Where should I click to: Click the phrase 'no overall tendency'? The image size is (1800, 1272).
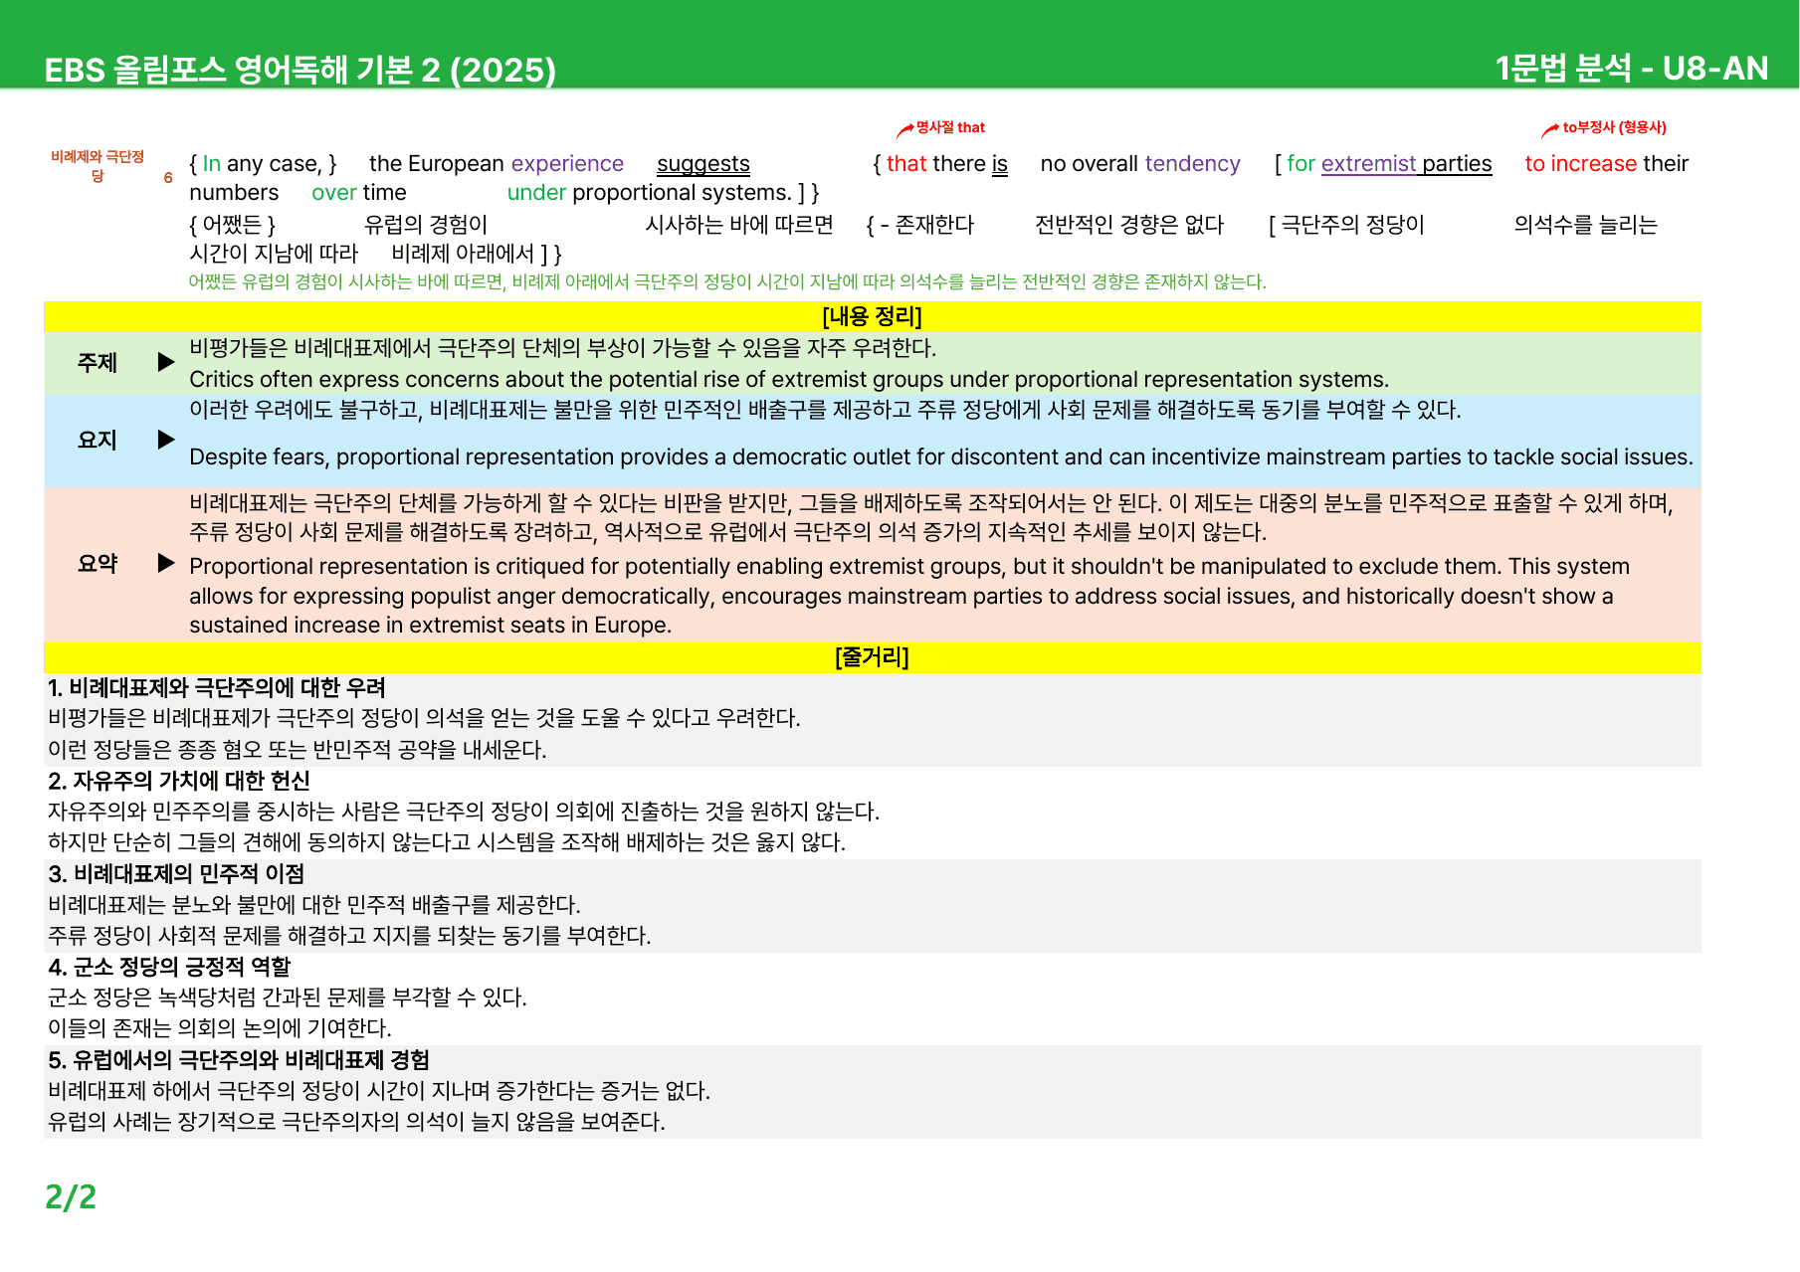[1140, 163]
